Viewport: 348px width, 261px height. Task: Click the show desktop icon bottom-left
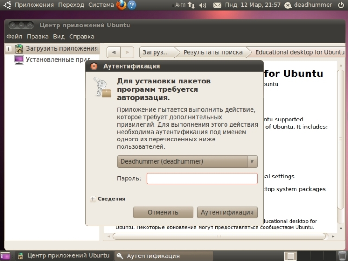coord(5,255)
